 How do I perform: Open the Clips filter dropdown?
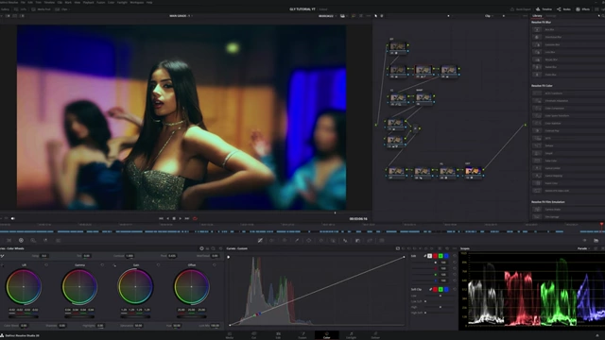tap(63, 9)
